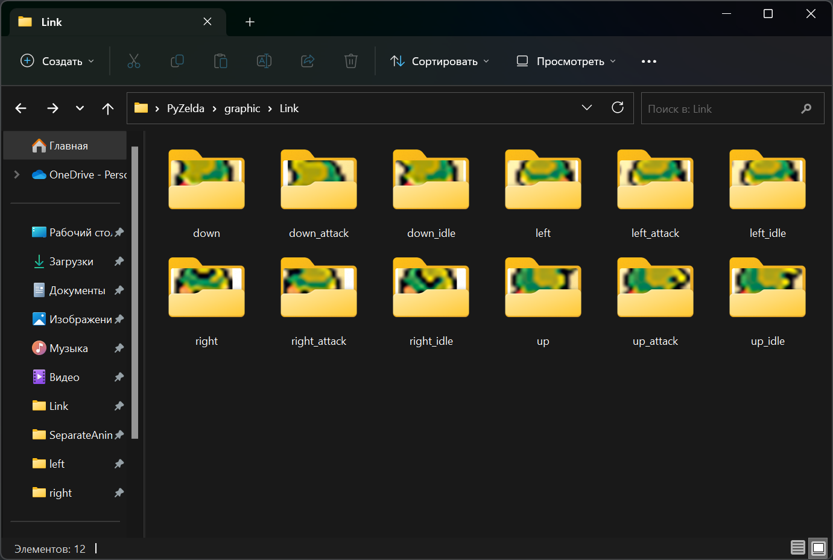Maximize the Explorer window
Viewport: 833px width, 560px height.
click(768, 13)
